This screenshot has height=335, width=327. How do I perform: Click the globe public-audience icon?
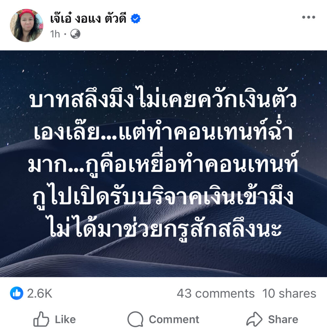point(75,34)
